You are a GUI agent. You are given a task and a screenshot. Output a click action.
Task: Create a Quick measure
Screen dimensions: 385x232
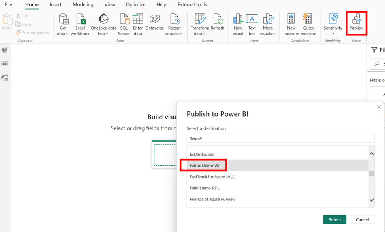[308, 25]
